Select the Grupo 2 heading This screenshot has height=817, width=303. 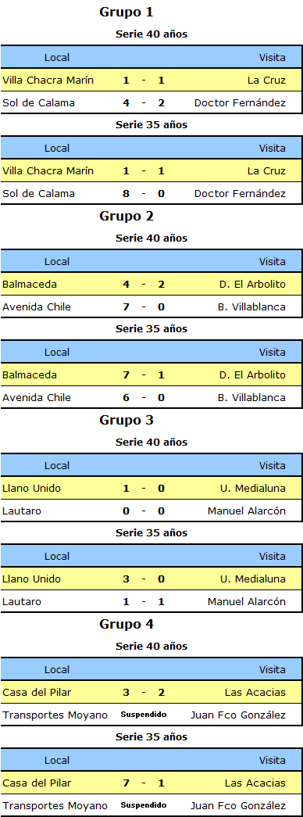pos(127,217)
